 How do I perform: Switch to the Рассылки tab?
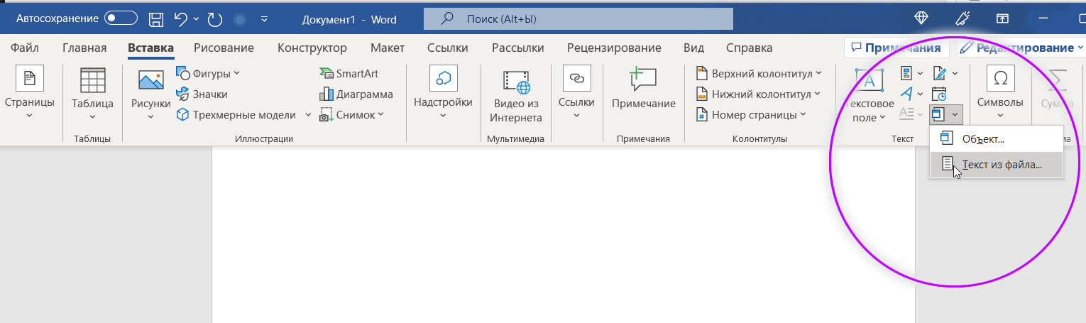pos(517,48)
